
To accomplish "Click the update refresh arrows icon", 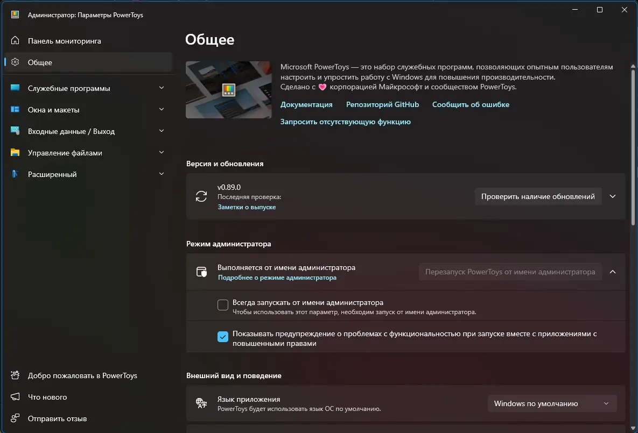I will coord(201,196).
